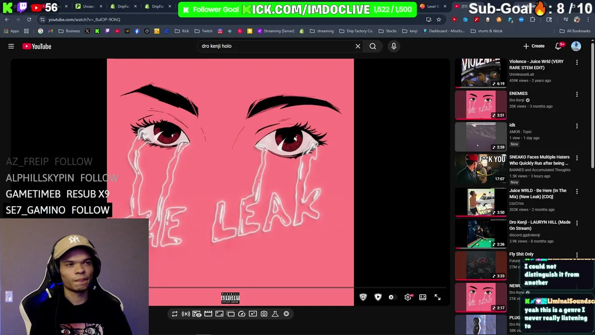This screenshot has width=595, height=335.
Task: Open the YouTube guide hamburger menu
Action: pyautogui.click(x=11, y=46)
